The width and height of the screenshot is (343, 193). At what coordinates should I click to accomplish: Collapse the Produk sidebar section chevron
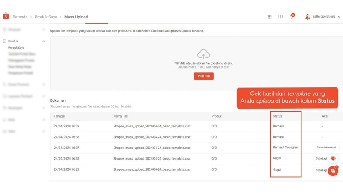coord(43,41)
